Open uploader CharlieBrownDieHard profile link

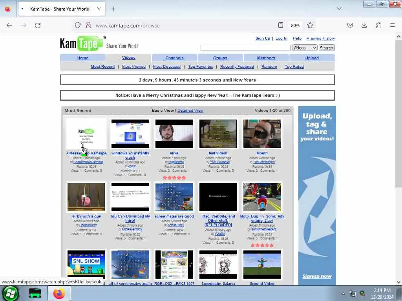88,162
